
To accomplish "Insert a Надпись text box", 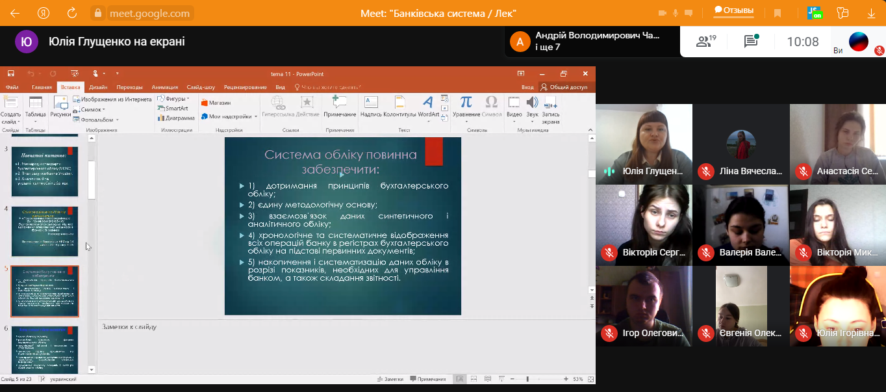I will tap(371, 107).
